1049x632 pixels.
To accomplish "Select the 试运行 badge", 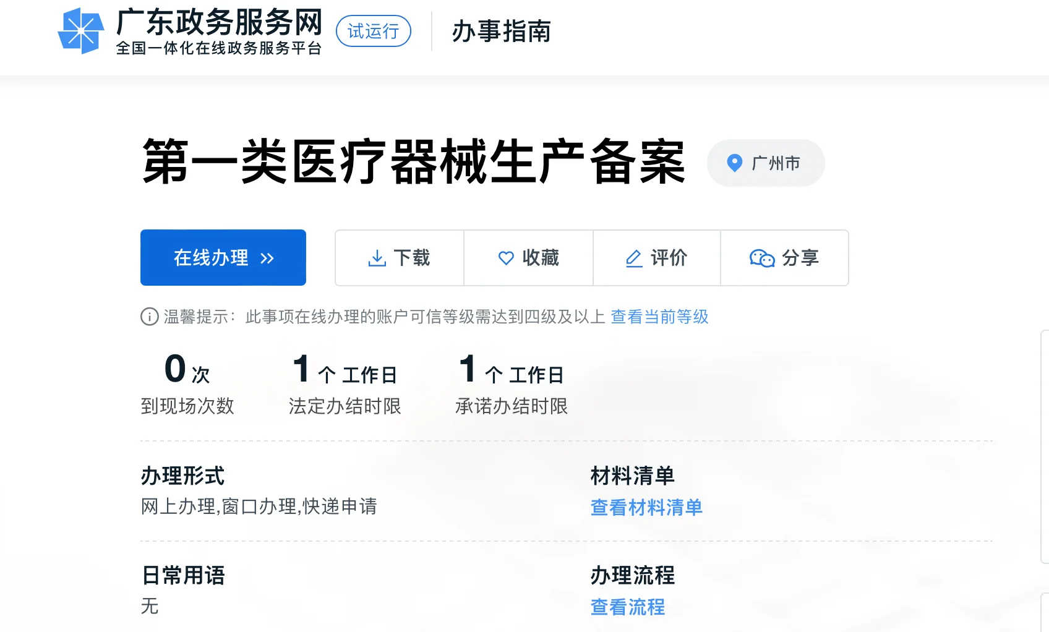I will 372,31.
